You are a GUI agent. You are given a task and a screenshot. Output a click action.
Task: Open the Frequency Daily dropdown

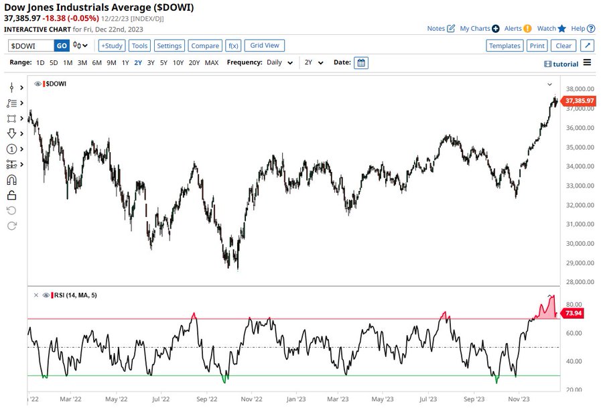pyautogui.click(x=279, y=62)
